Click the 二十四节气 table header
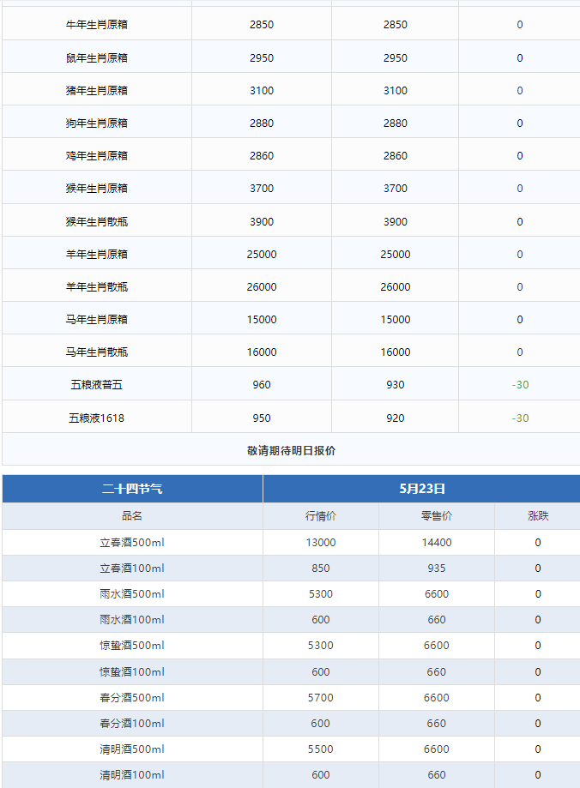 click(x=132, y=489)
